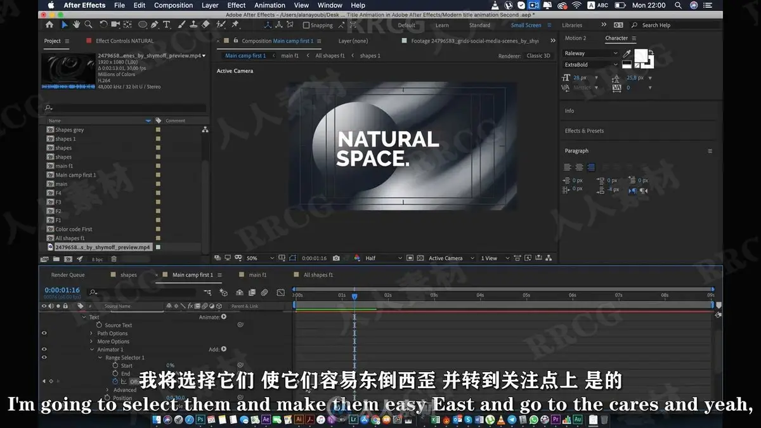The width and height of the screenshot is (761, 428).
Task: Select the Hand tool
Action: tap(77, 25)
